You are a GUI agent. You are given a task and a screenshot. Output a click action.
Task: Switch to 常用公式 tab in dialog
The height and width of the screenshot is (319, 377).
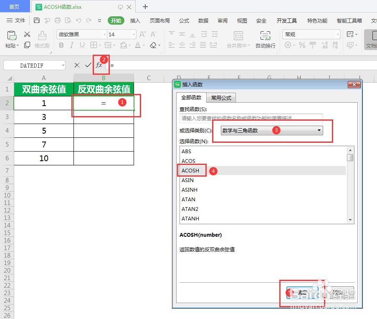pos(221,98)
